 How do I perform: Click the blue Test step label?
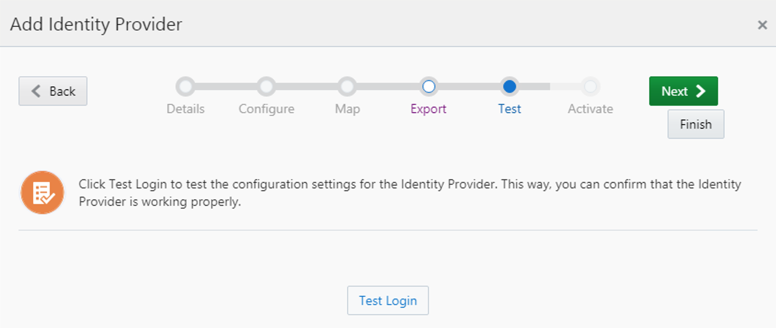tap(509, 109)
